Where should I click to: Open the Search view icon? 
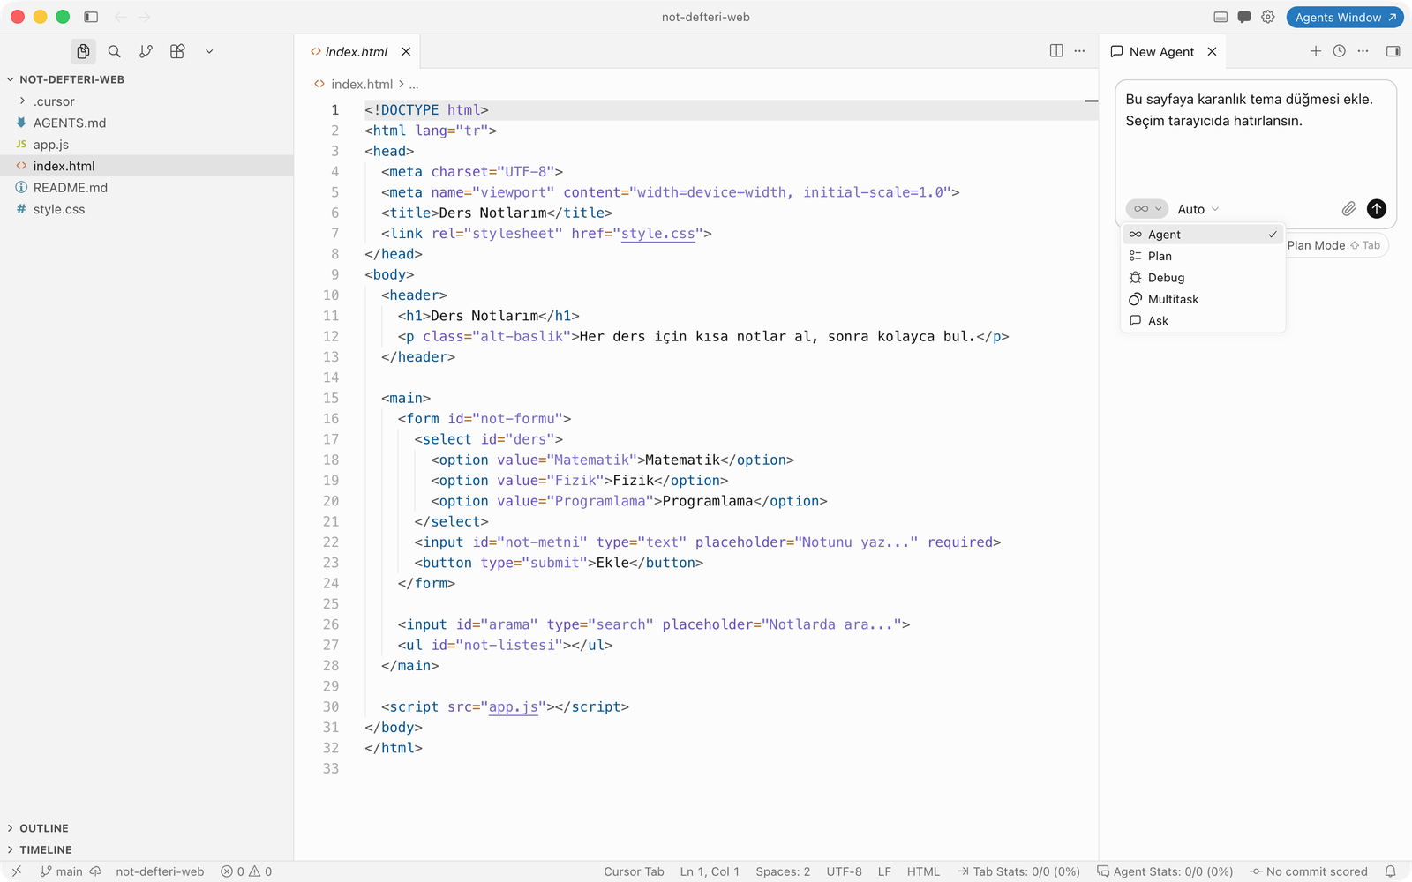click(x=115, y=51)
